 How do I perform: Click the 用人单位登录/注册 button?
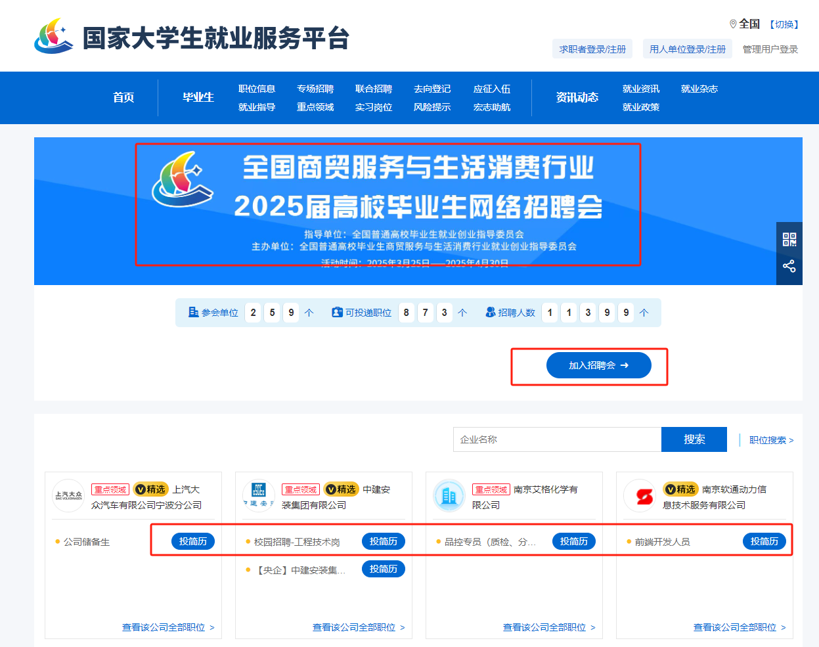click(x=688, y=49)
